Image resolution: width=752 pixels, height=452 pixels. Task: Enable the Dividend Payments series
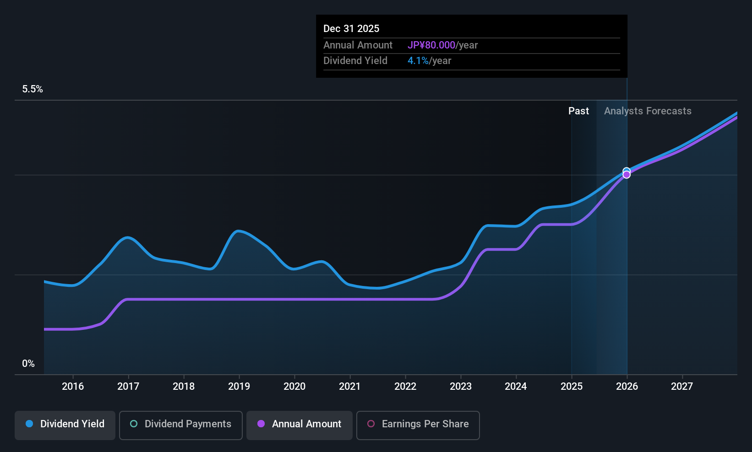181,425
